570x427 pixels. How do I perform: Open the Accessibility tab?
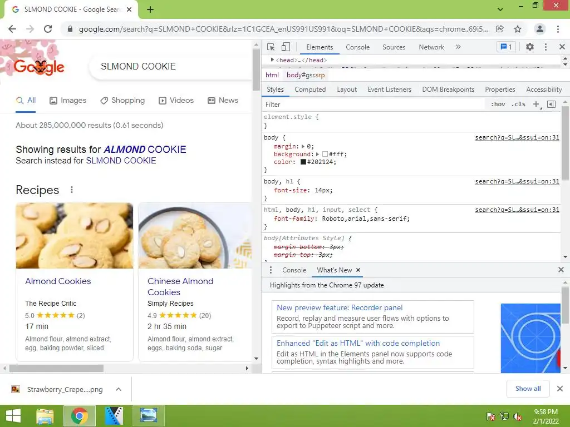[x=544, y=90]
